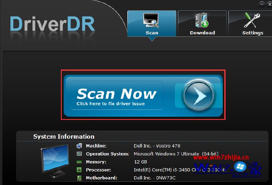The width and height of the screenshot is (272, 185).
Task: Click the 'Dell Inc. - 0NW73C' value
Action: coord(155,178)
